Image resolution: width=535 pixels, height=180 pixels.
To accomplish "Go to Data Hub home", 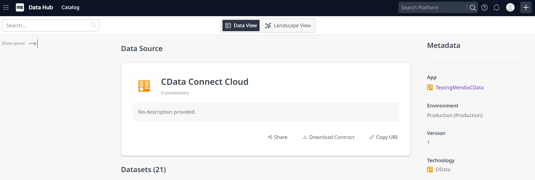I will (x=41, y=7).
